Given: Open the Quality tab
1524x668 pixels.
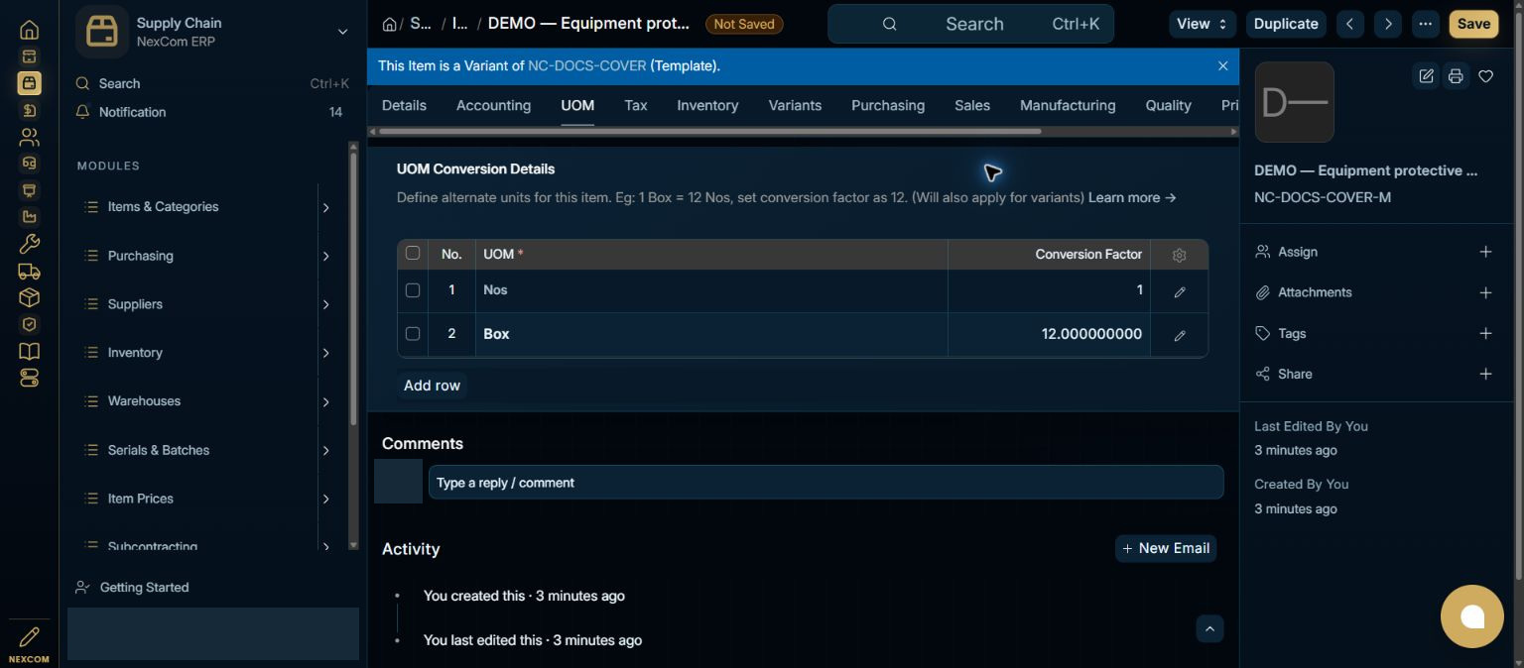Looking at the screenshot, I should tap(1168, 105).
